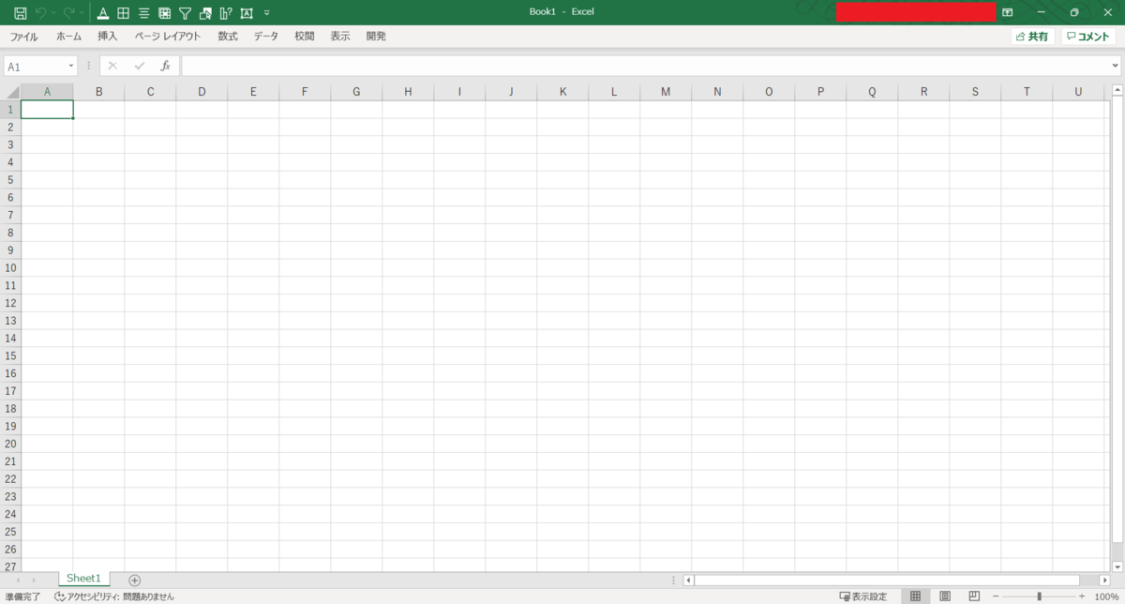Select Page Break Preview icon
This screenshot has width=1125, height=604.
coord(973,596)
